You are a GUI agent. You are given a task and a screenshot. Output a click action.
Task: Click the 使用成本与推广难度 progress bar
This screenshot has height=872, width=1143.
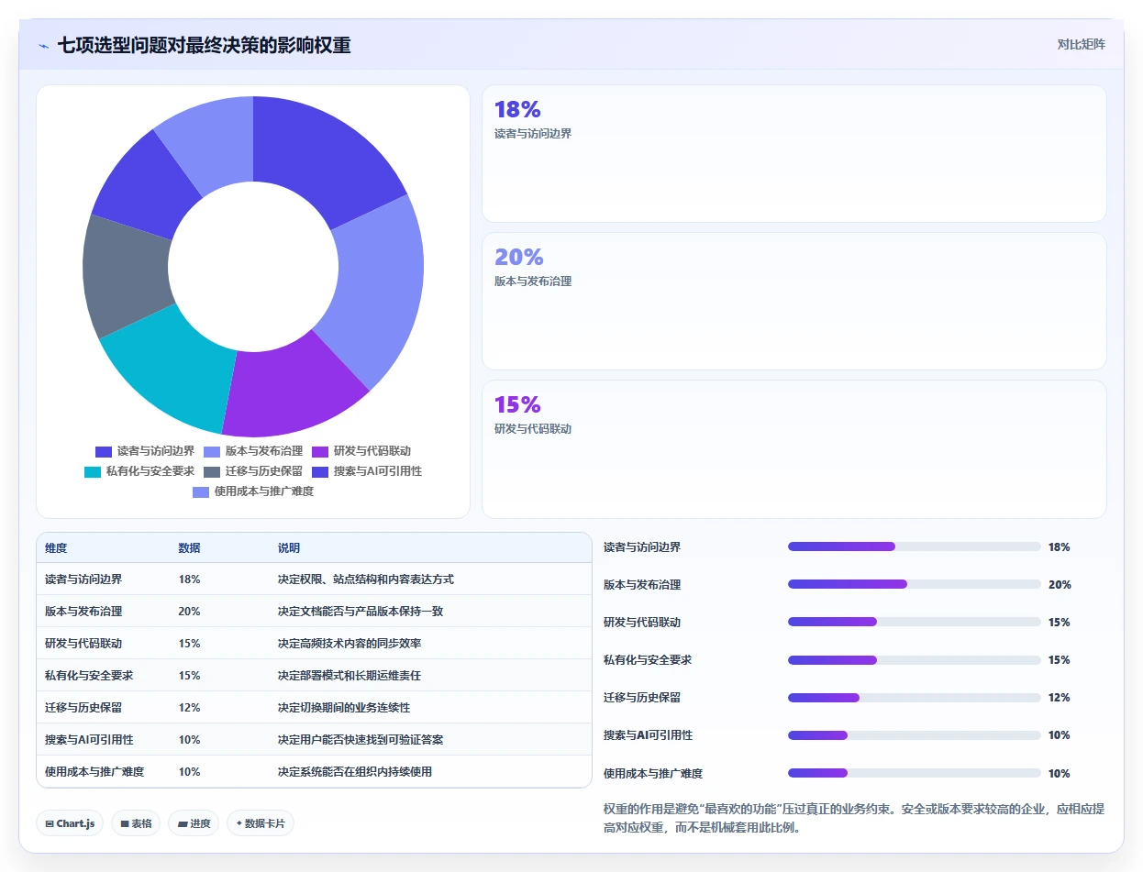click(915, 773)
